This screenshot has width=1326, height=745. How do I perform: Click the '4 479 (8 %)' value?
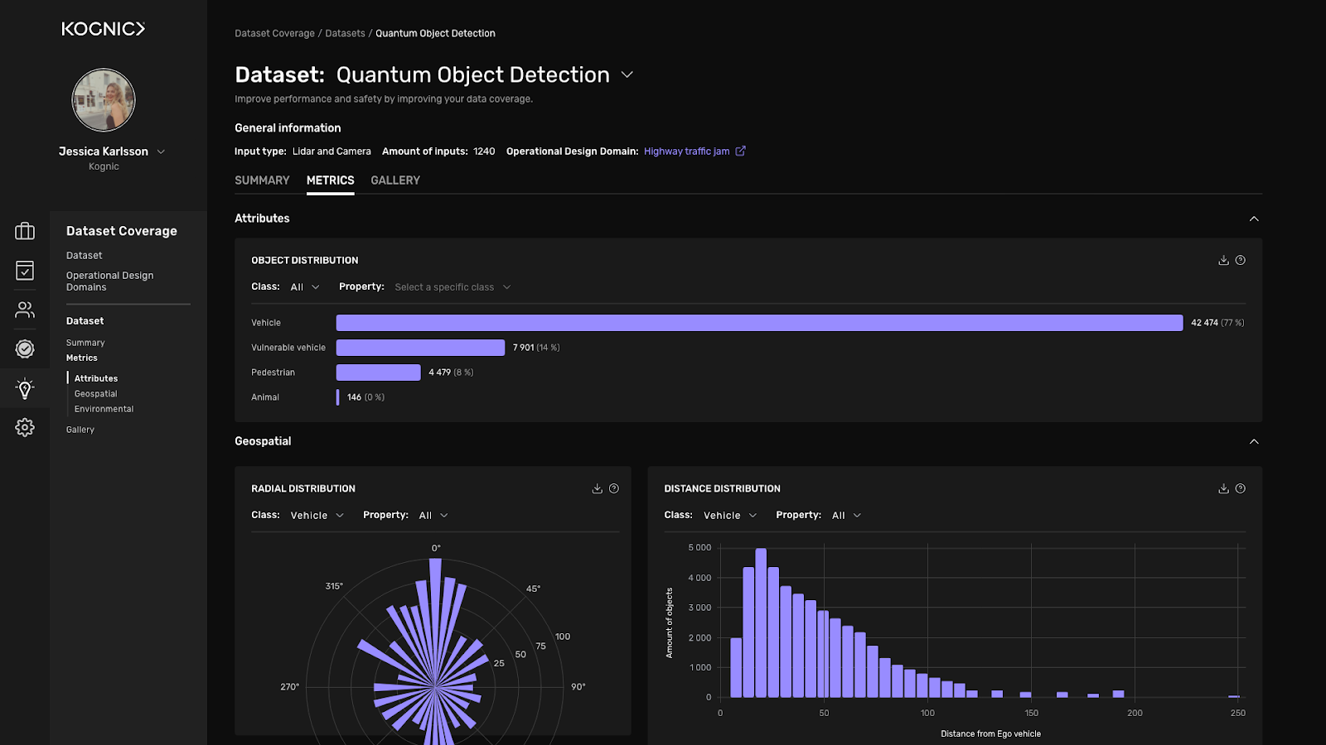[x=451, y=372]
